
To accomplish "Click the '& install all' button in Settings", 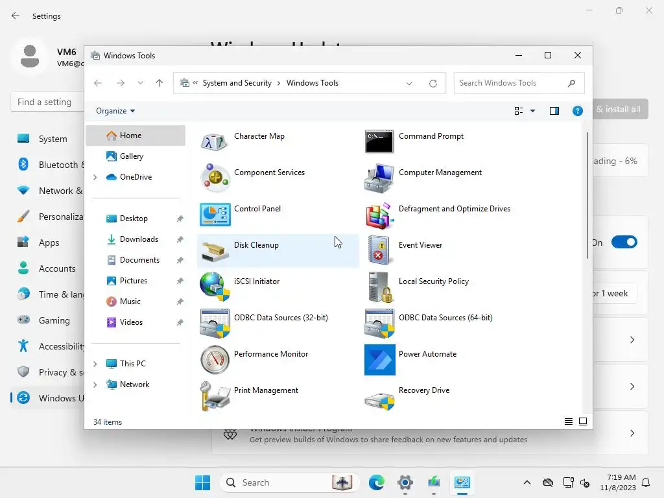I will coord(620,109).
